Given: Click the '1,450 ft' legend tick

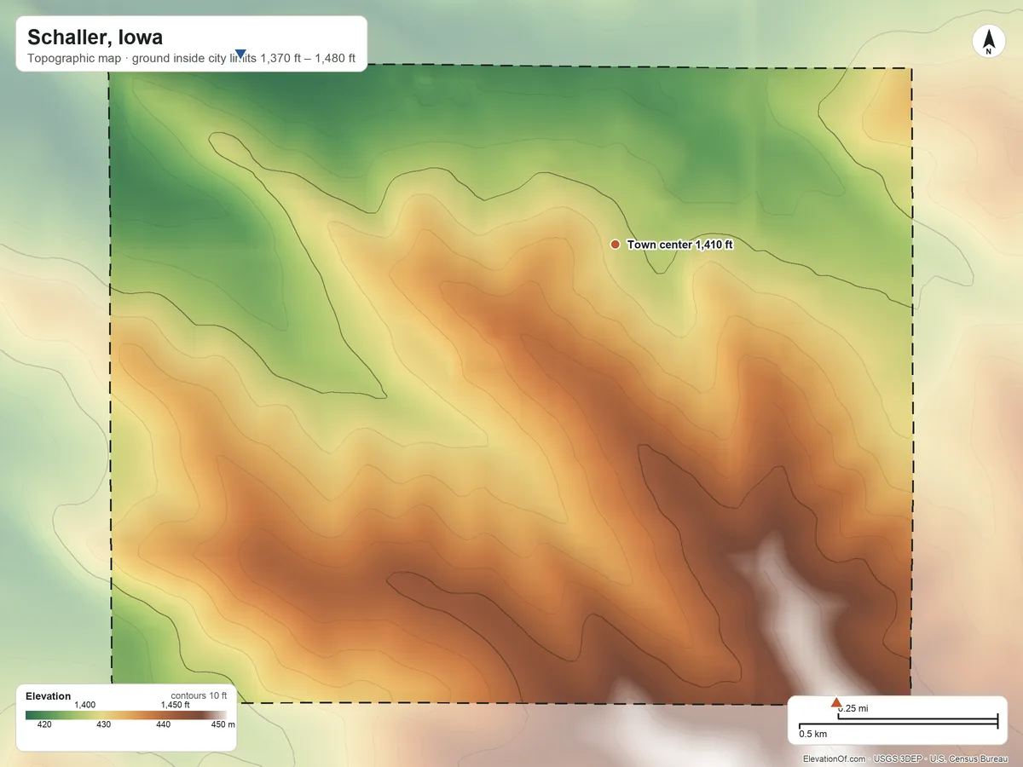Looking at the screenshot, I should 176,705.
